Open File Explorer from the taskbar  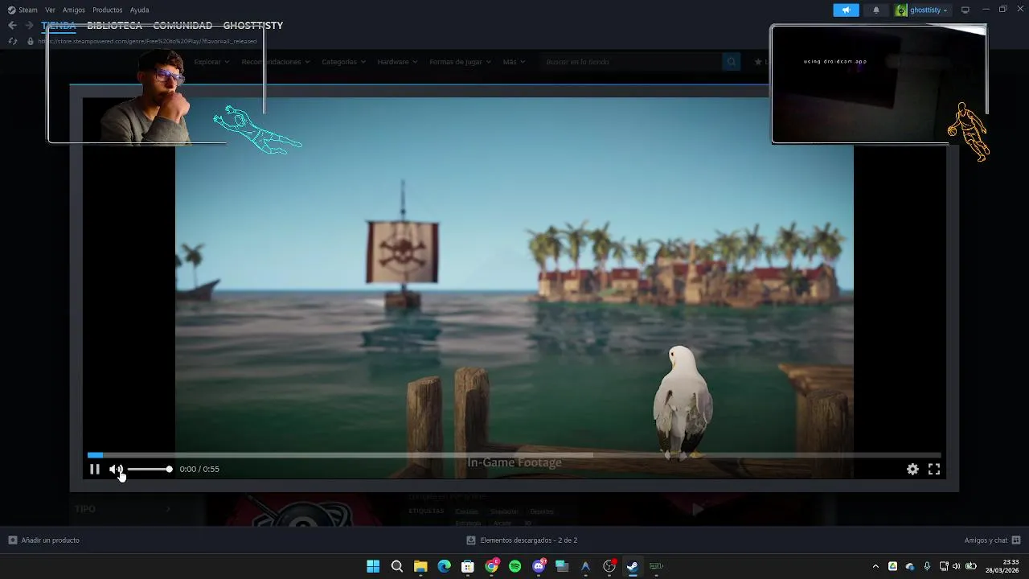420,566
